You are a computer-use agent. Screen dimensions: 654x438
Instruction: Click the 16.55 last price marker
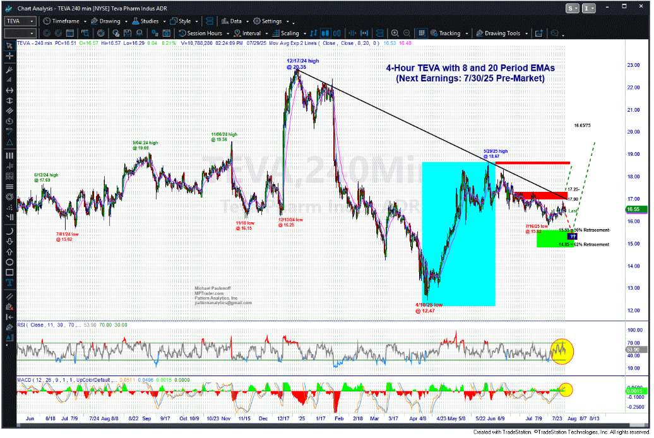coord(636,210)
